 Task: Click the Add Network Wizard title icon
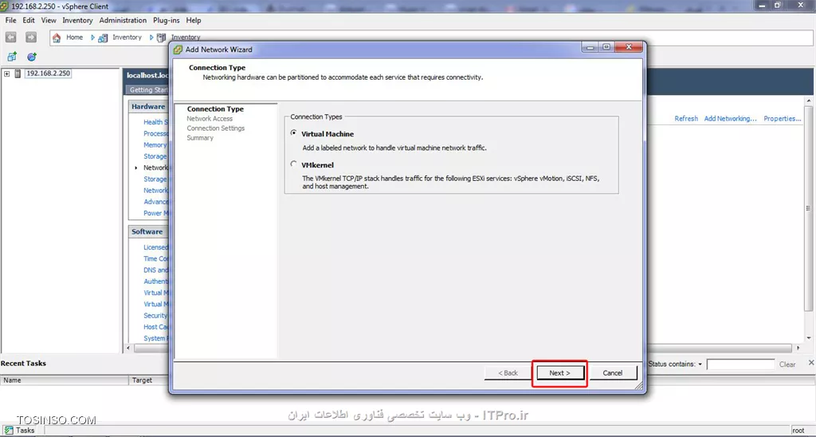[178, 49]
